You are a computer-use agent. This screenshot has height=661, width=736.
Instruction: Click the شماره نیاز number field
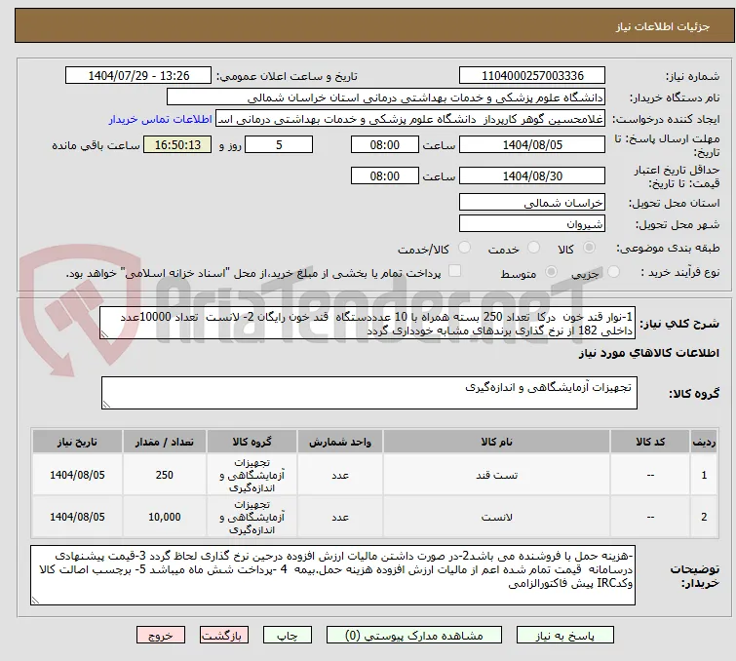pyautogui.click(x=532, y=76)
